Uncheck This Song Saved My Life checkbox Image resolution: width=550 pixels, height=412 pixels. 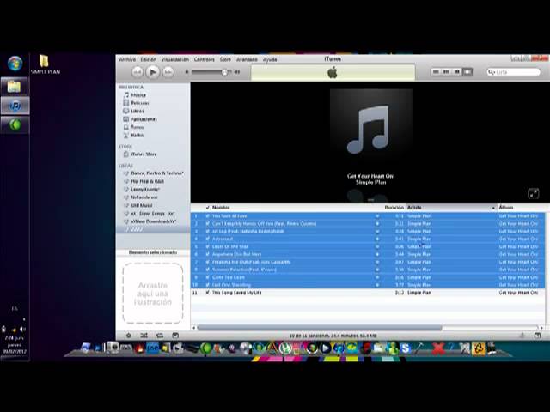click(x=208, y=293)
